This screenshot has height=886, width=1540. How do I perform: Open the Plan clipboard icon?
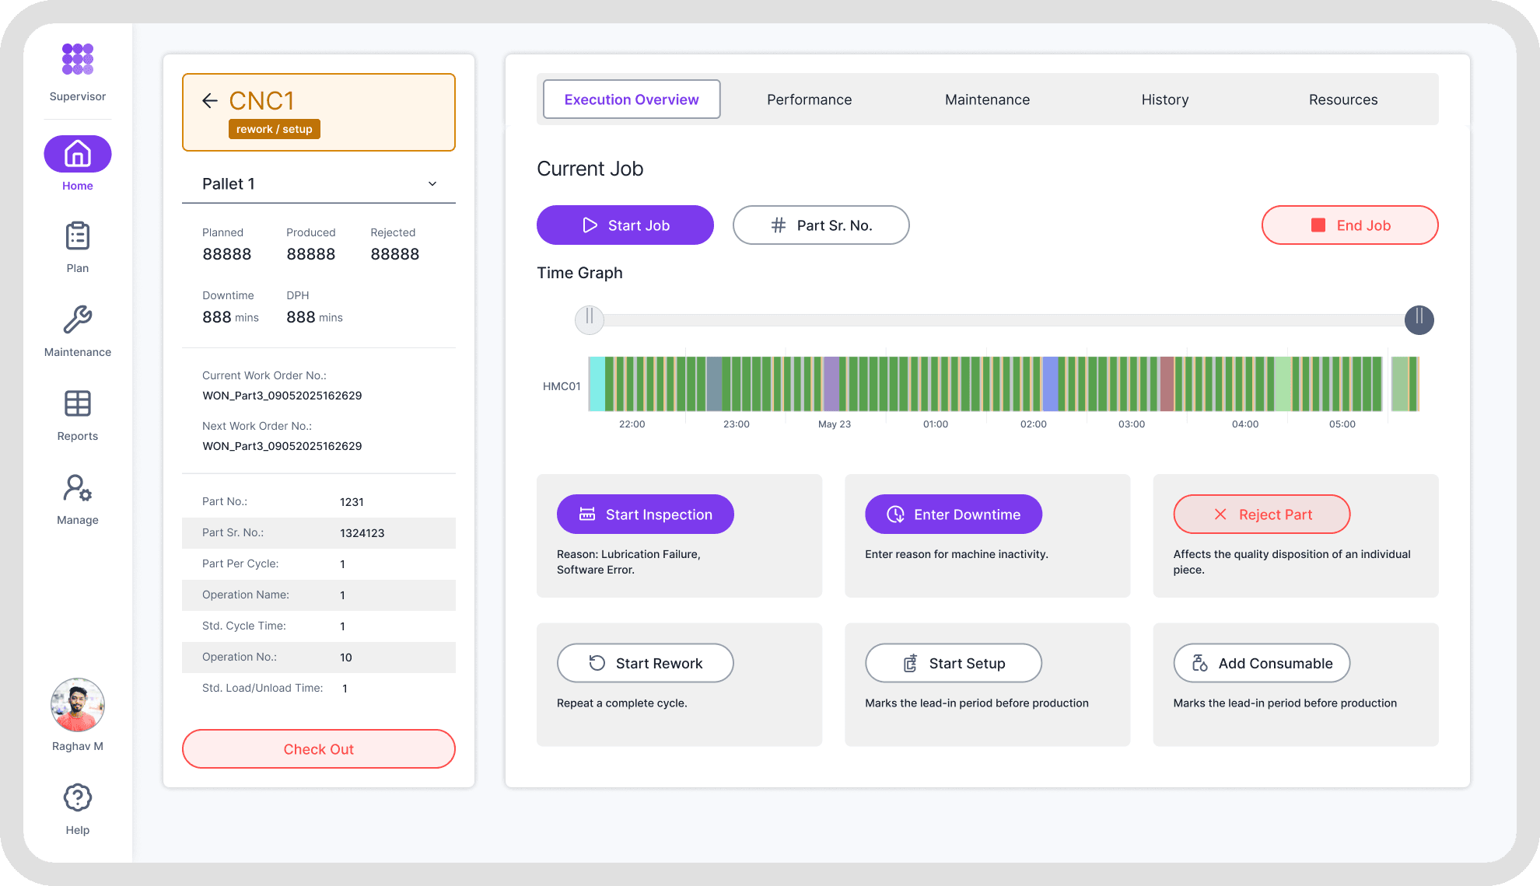pos(78,236)
